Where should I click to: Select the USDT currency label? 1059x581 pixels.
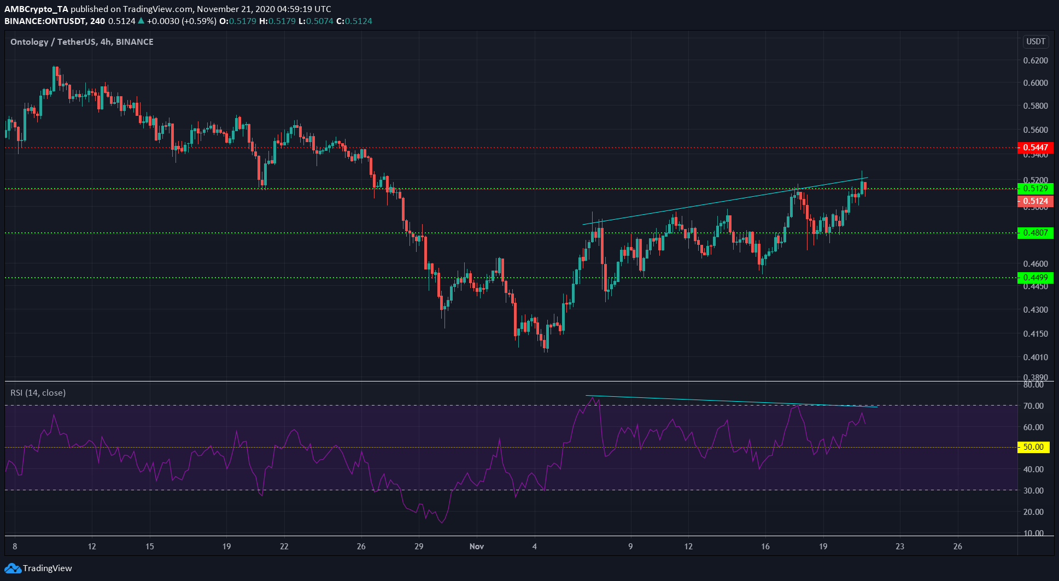[x=1035, y=42]
